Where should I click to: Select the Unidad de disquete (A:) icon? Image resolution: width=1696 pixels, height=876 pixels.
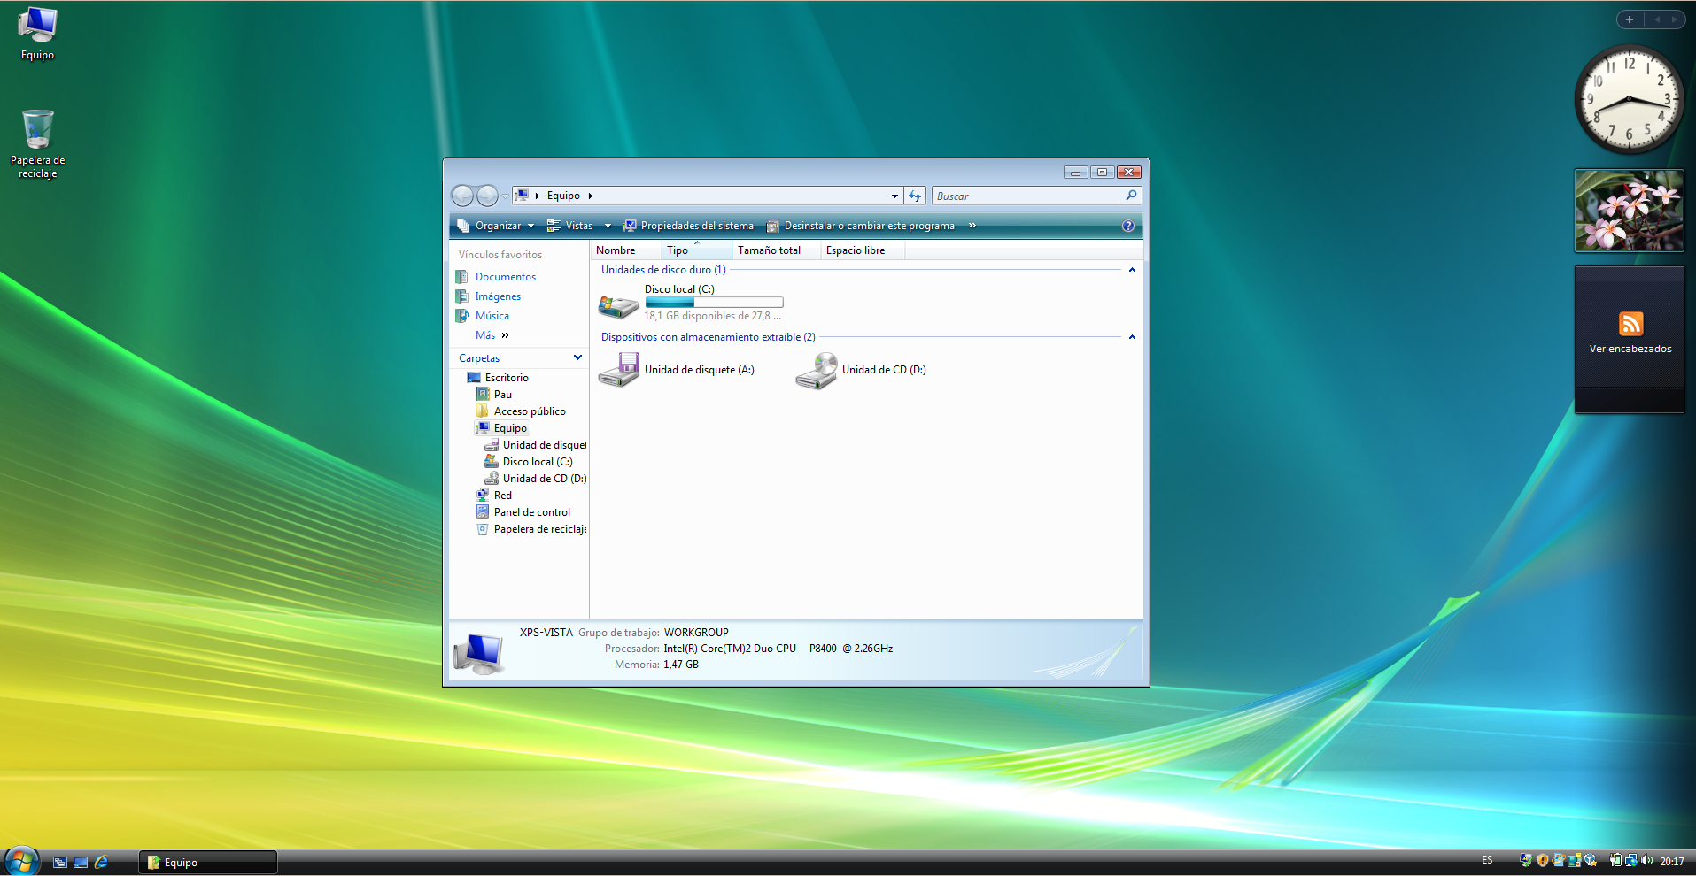tap(618, 370)
